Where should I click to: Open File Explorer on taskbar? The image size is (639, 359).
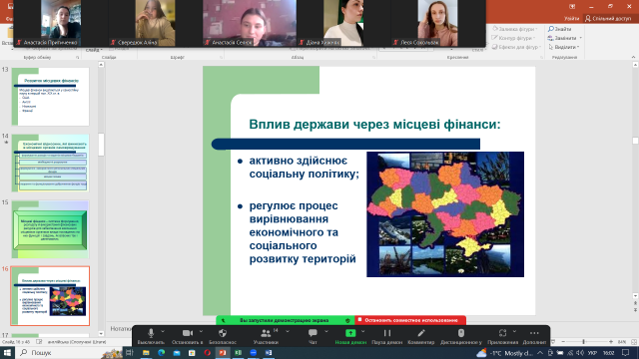(146, 352)
